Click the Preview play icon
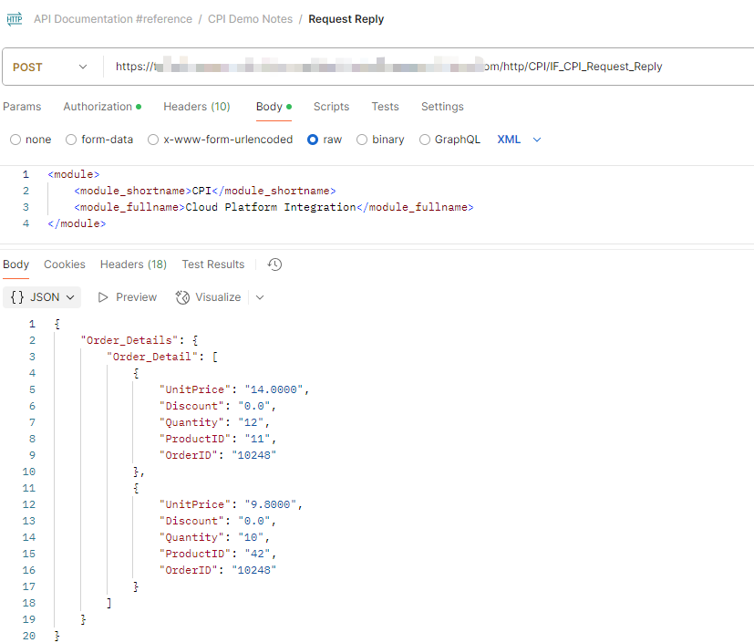Screen dimensions: 754x643 [x=103, y=297]
